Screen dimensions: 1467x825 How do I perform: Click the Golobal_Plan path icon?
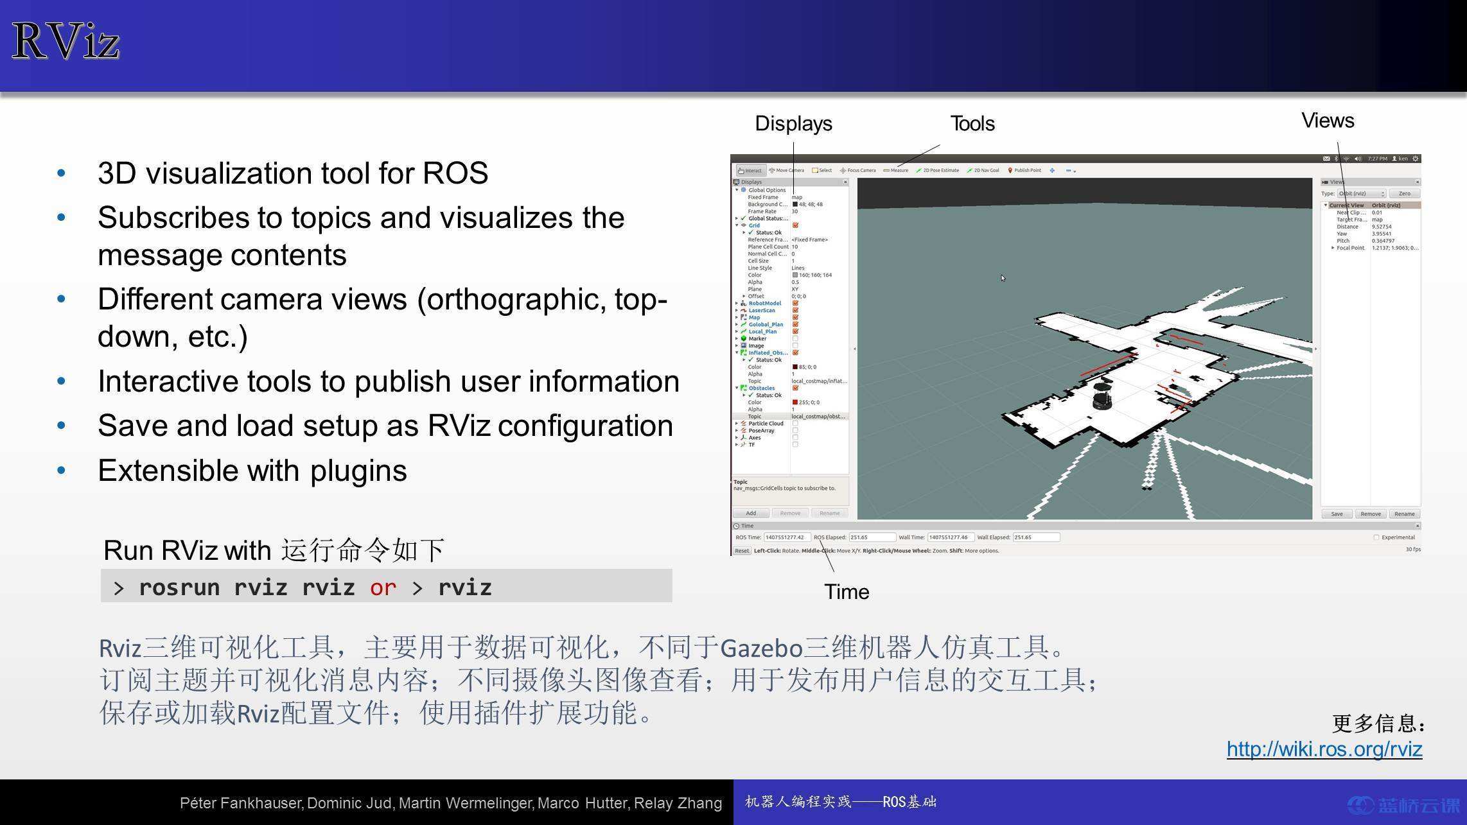[744, 324]
